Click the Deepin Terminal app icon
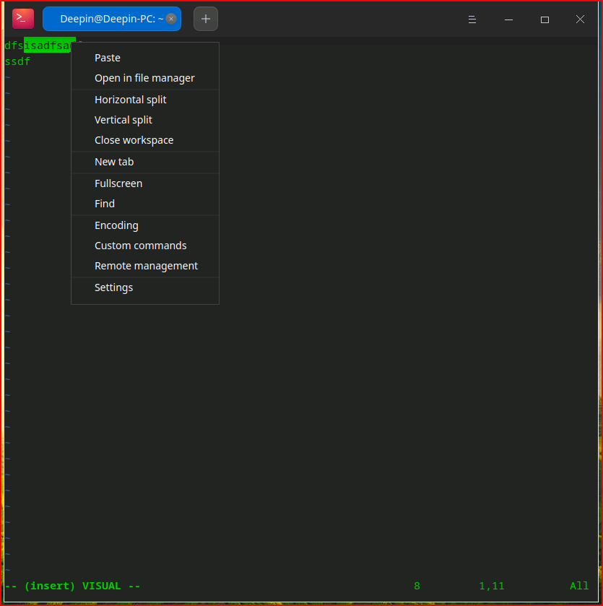This screenshot has width=603, height=606. click(x=23, y=19)
